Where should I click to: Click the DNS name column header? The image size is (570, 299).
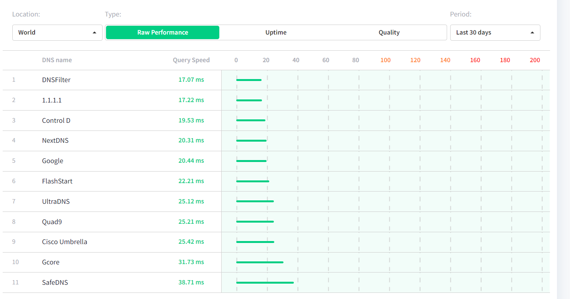(57, 60)
